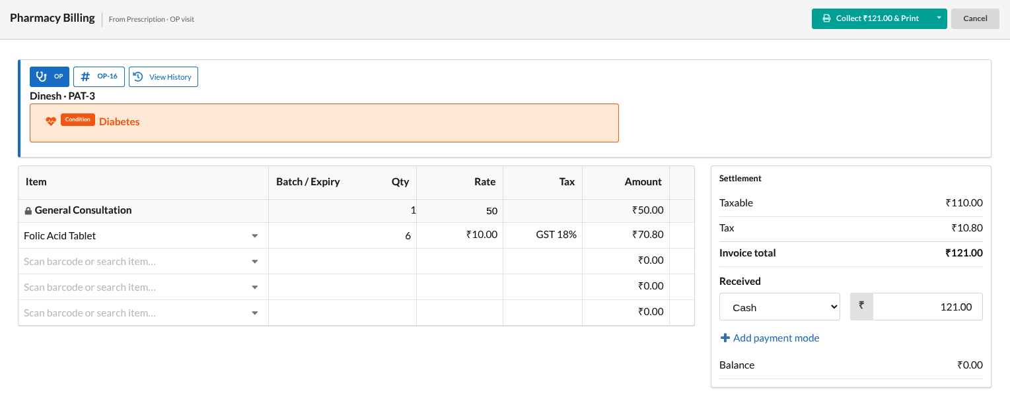Click the From Prescription · OP visit subtitle
1010x420 pixels.
(151, 19)
